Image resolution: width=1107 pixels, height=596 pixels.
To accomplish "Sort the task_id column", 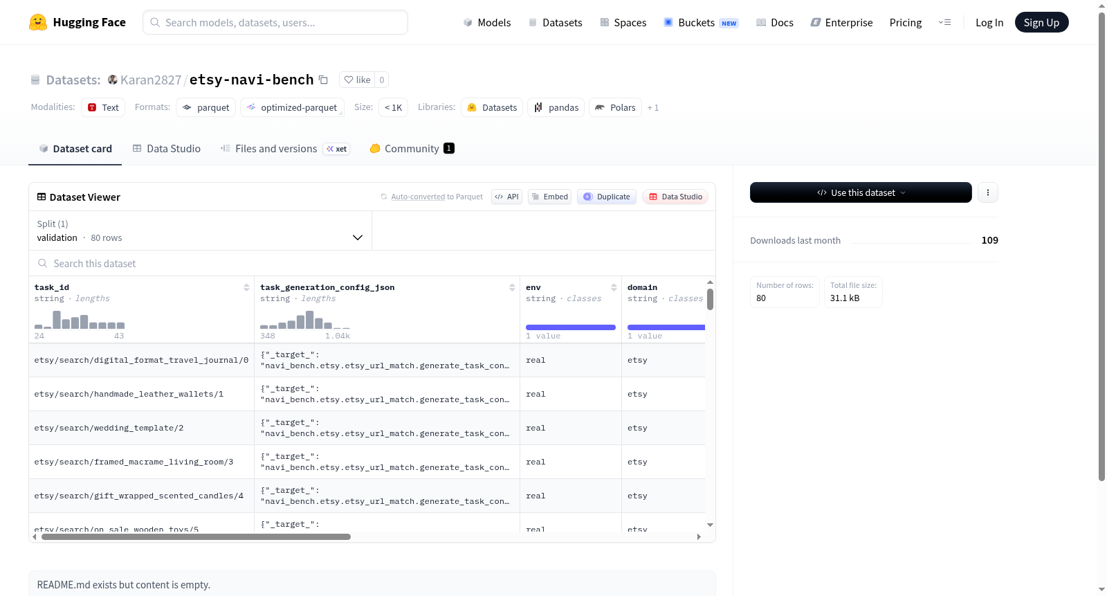I will [x=246, y=287].
